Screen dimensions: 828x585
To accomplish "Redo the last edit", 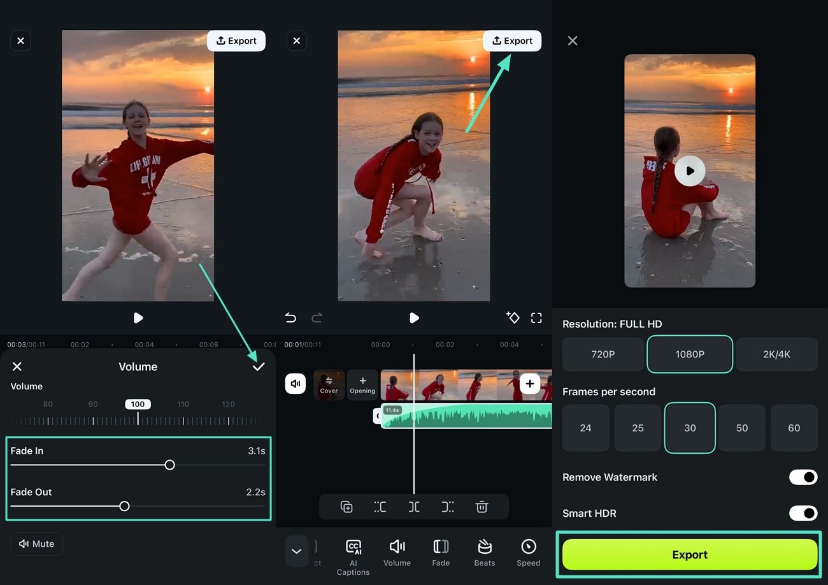I will 317,318.
